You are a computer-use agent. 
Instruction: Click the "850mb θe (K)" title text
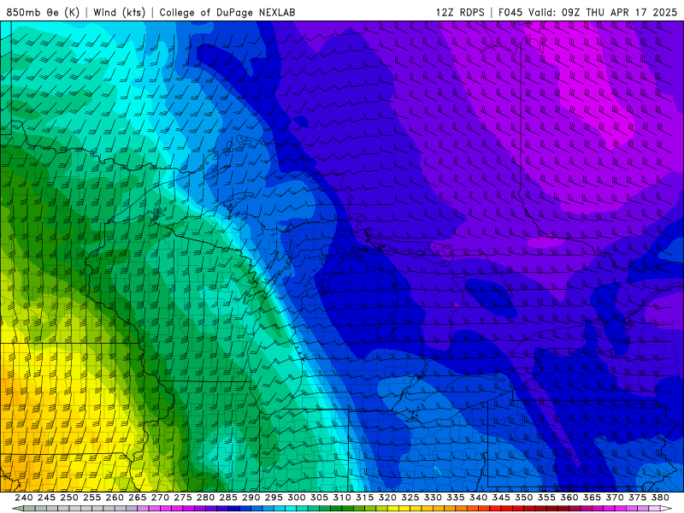click(43, 12)
